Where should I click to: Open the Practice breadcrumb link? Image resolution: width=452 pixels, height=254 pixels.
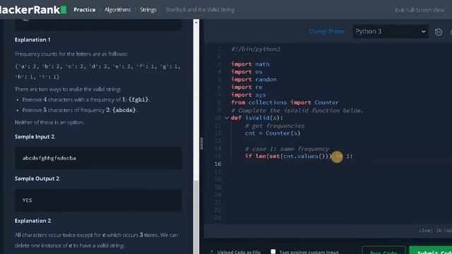[85, 10]
